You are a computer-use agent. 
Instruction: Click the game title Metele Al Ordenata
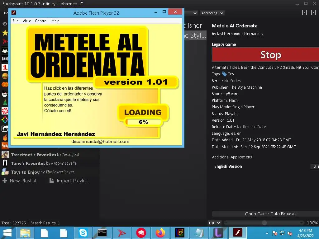tap(235, 26)
